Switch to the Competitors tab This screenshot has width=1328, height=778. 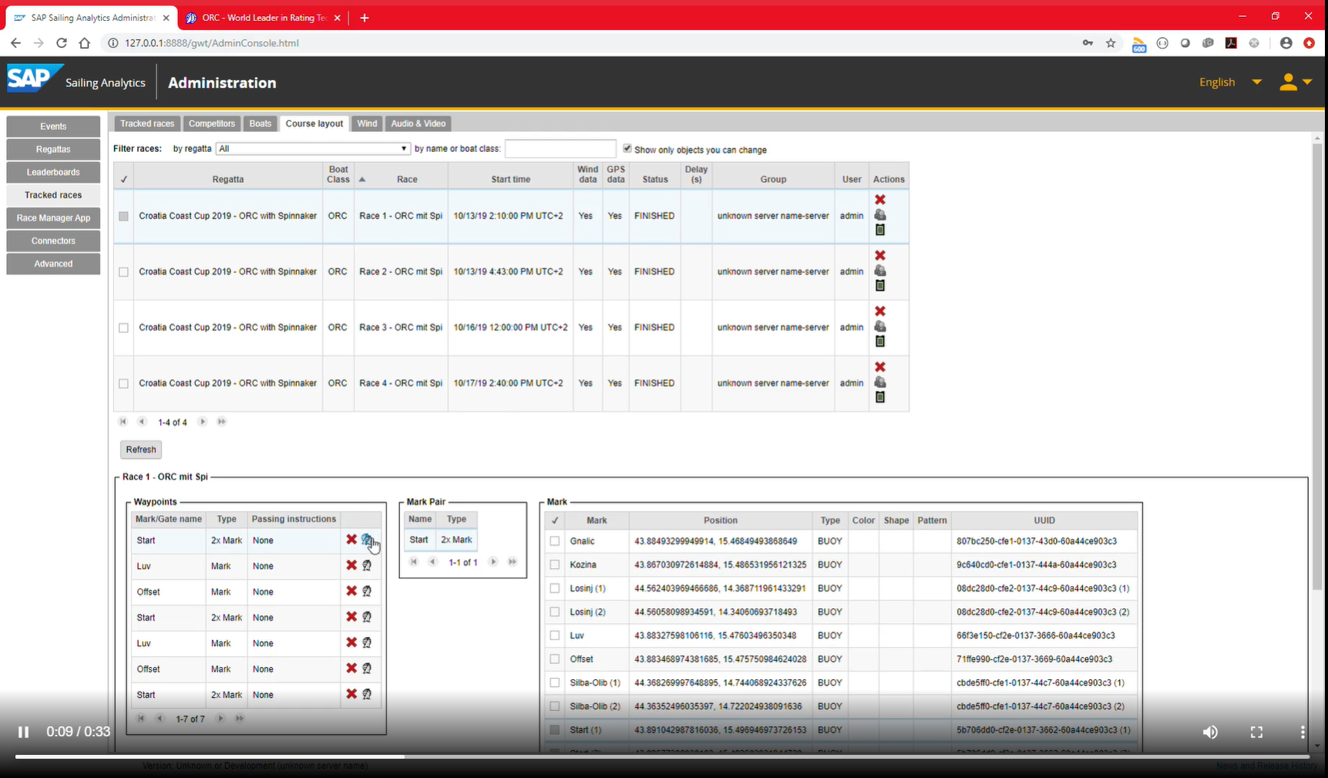click(212, 123)
